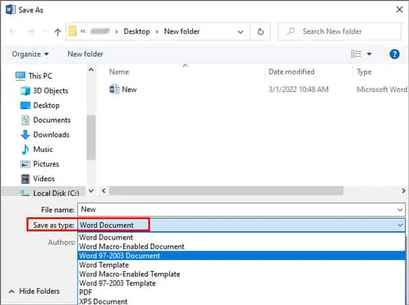Click the sidebar vertical scrollbar thumb

click(x=91, y=138)
